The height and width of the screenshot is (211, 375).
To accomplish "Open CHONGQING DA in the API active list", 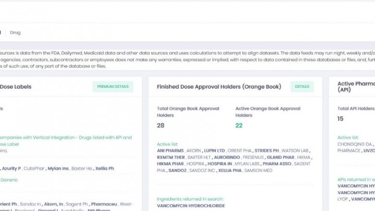I will pyautogui.click(x=354, y=144).
